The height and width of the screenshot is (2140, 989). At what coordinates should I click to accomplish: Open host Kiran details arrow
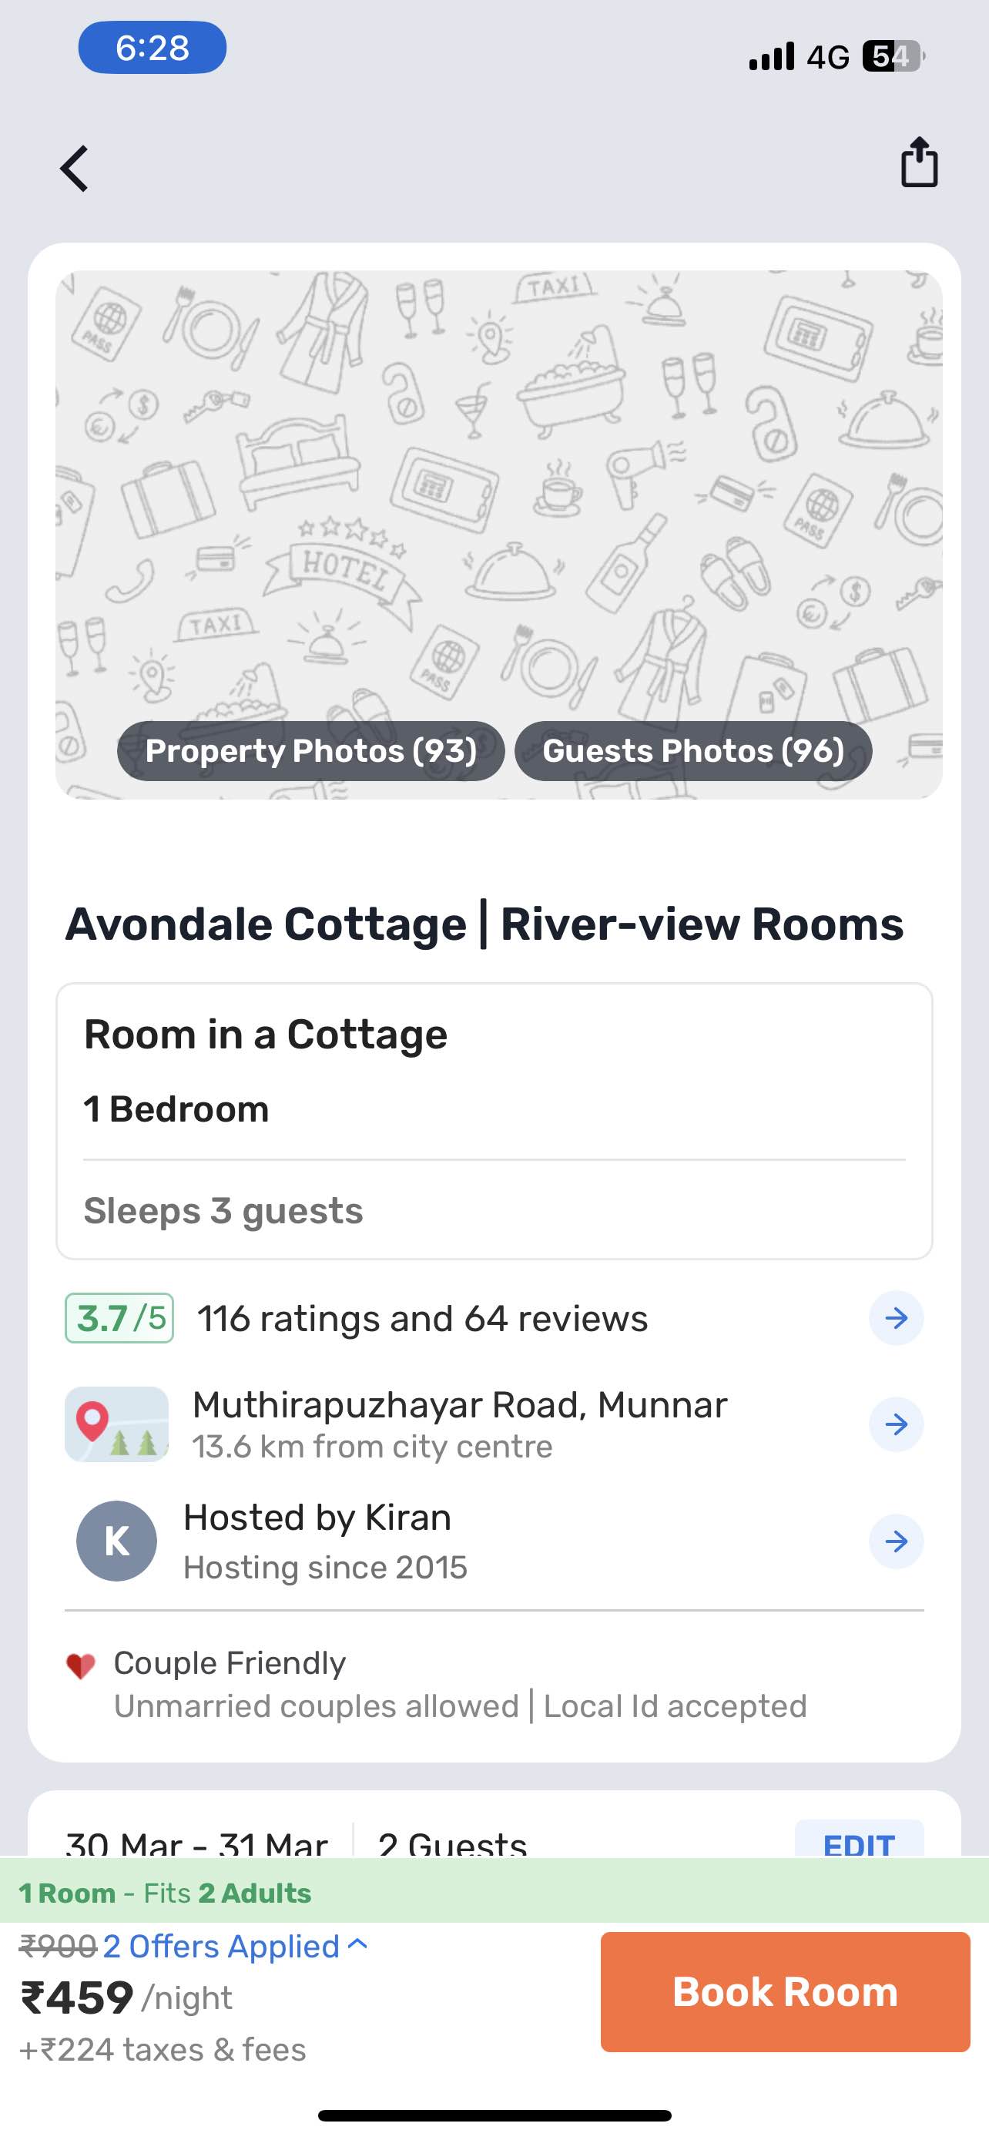896,1542
